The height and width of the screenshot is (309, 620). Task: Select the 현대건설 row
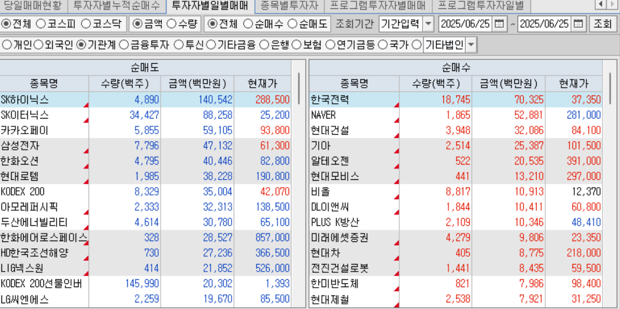[x=456, y=130]
